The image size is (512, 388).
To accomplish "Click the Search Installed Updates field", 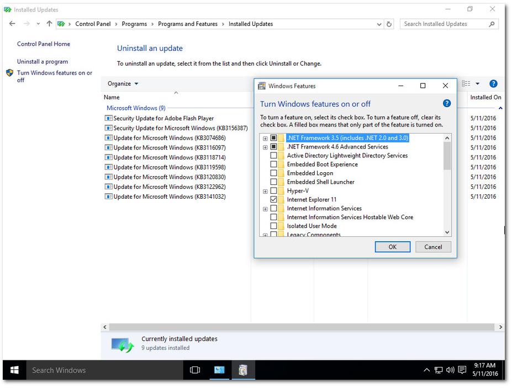I will (x=445, y=24).
